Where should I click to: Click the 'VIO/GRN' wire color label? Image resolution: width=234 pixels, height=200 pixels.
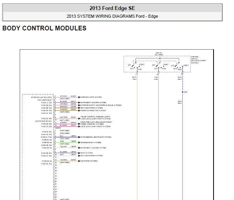pos(156,78)
